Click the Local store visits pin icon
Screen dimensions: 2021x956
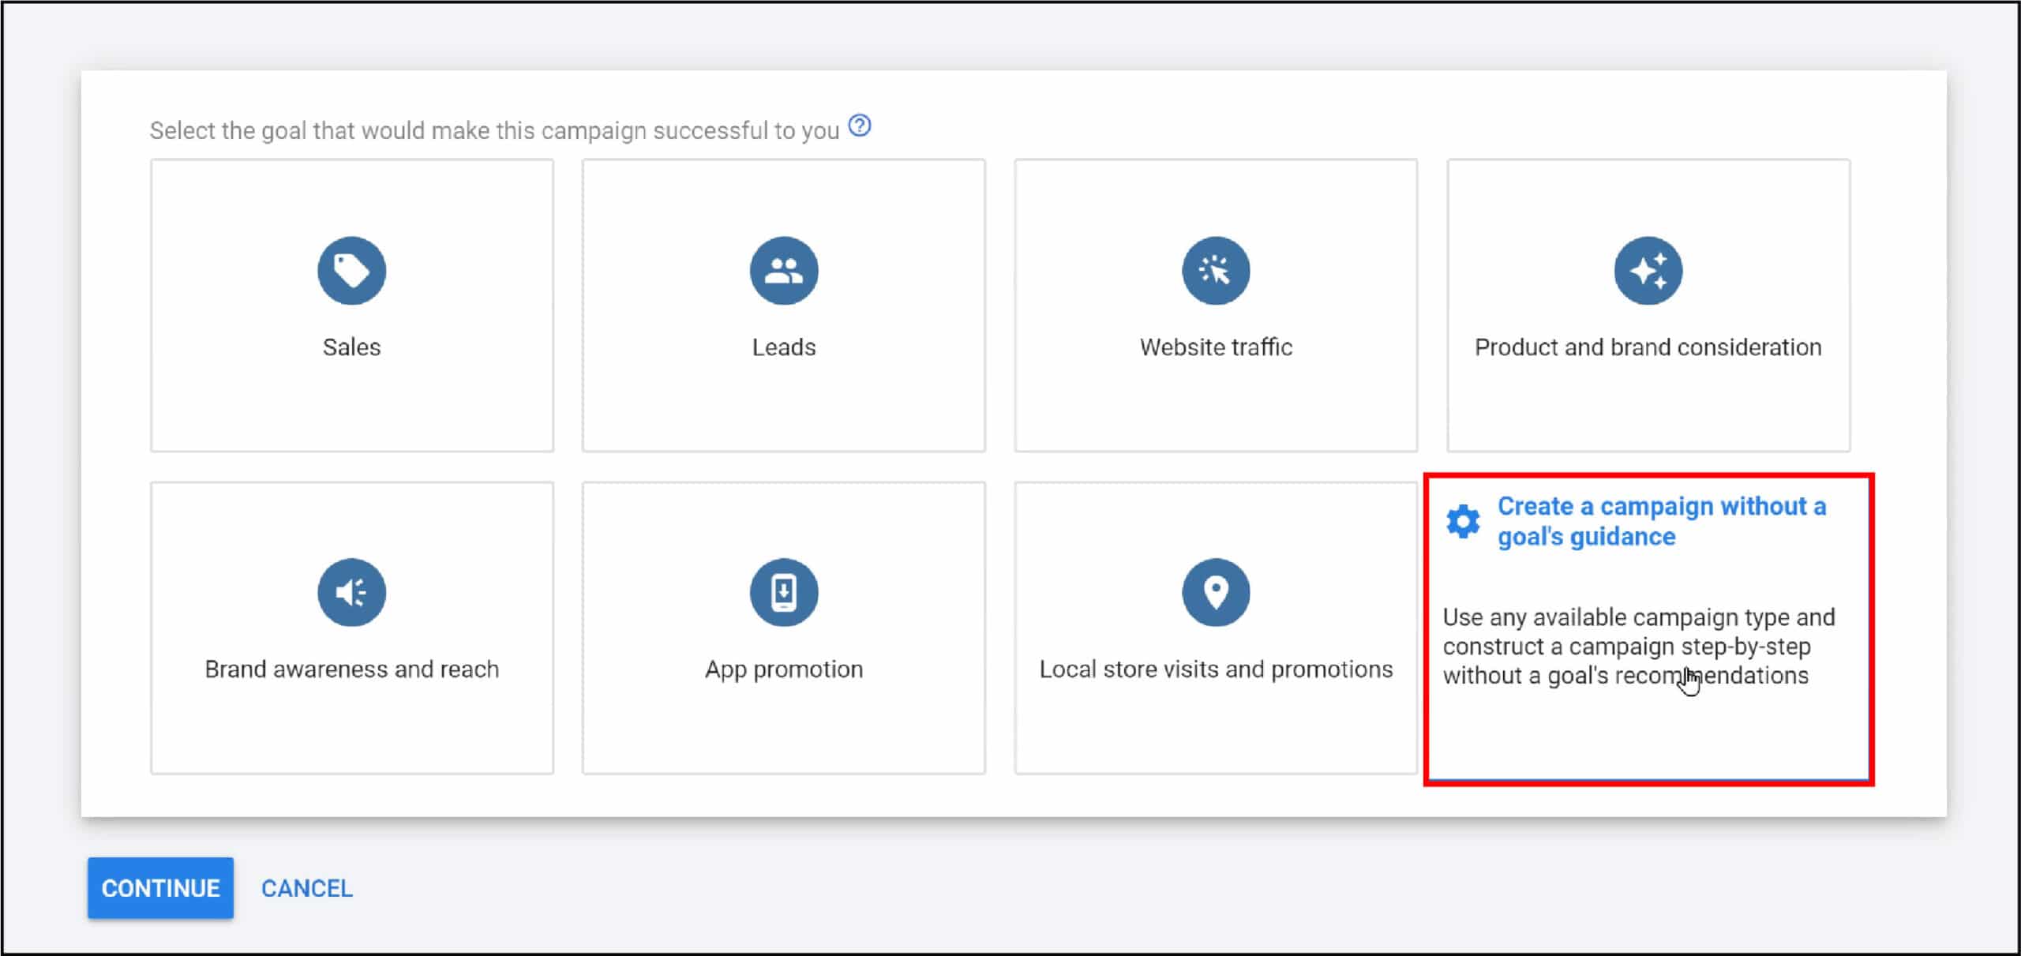click(x=1216, y=592)
